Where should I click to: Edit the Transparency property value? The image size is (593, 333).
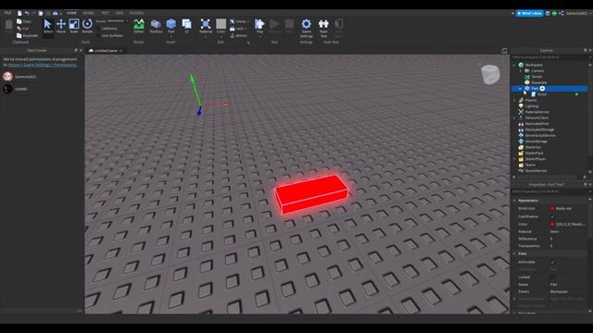568,246
